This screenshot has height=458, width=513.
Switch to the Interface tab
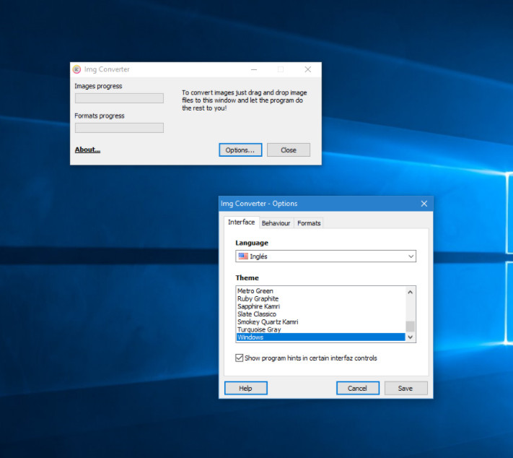tap(242, 222)
